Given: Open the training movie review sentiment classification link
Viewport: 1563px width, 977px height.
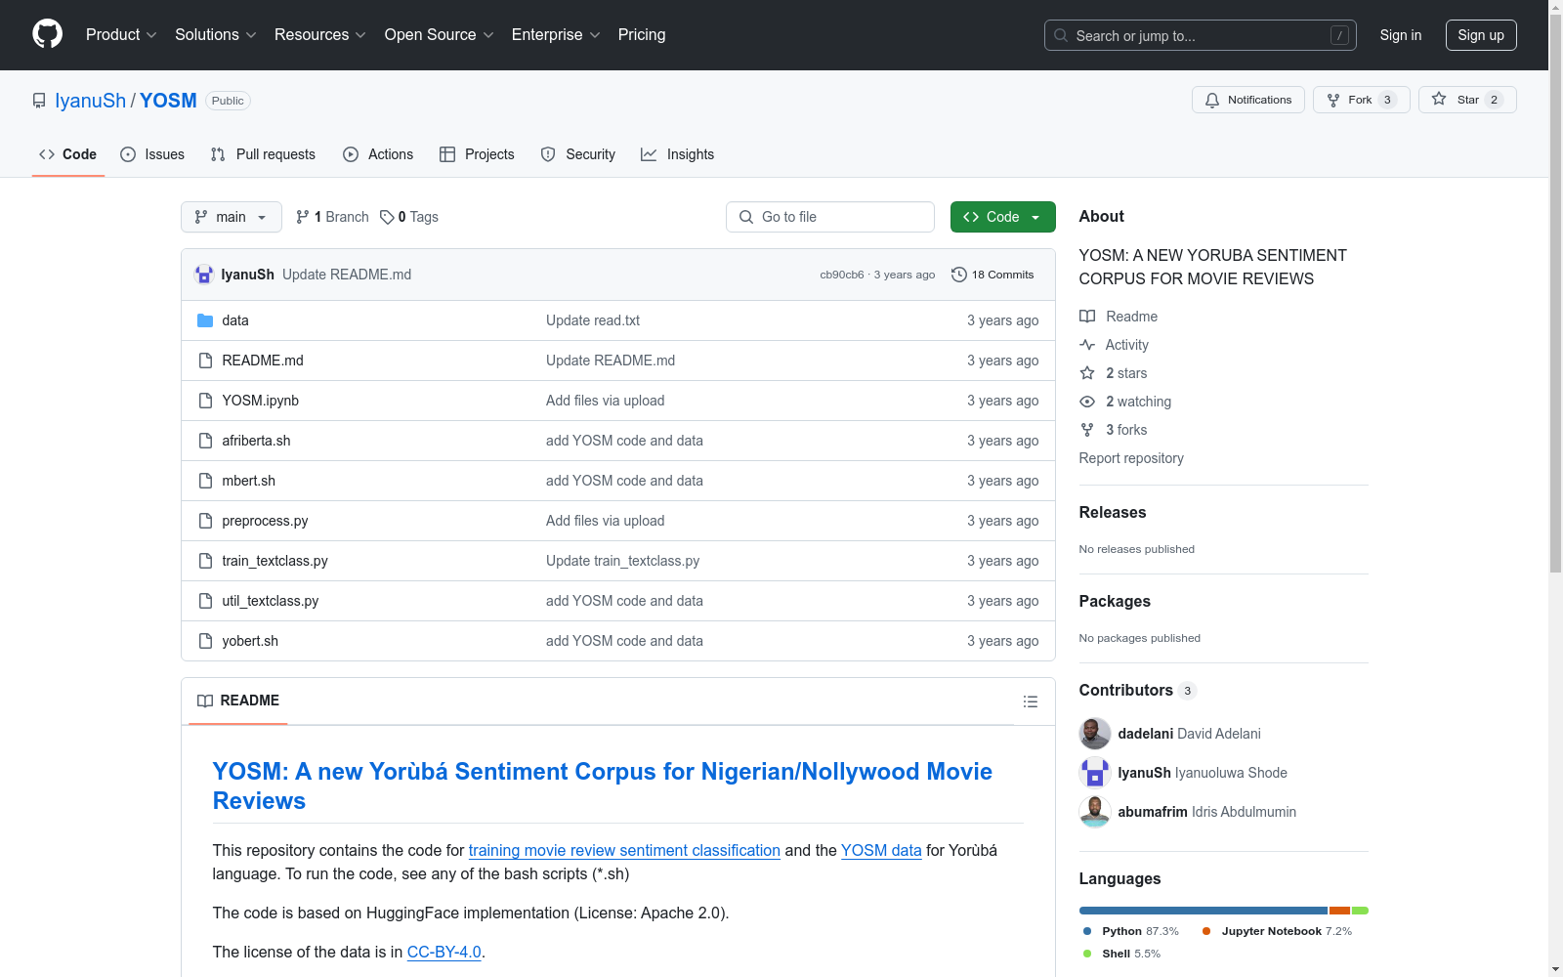Looking at the screenshot, I should [x=624, y=850].
